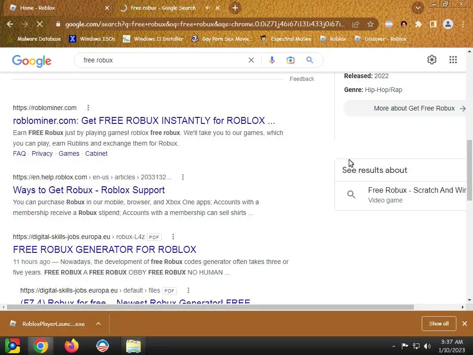
Task: Open options for roblominer.com result
Action: [88, 108]
